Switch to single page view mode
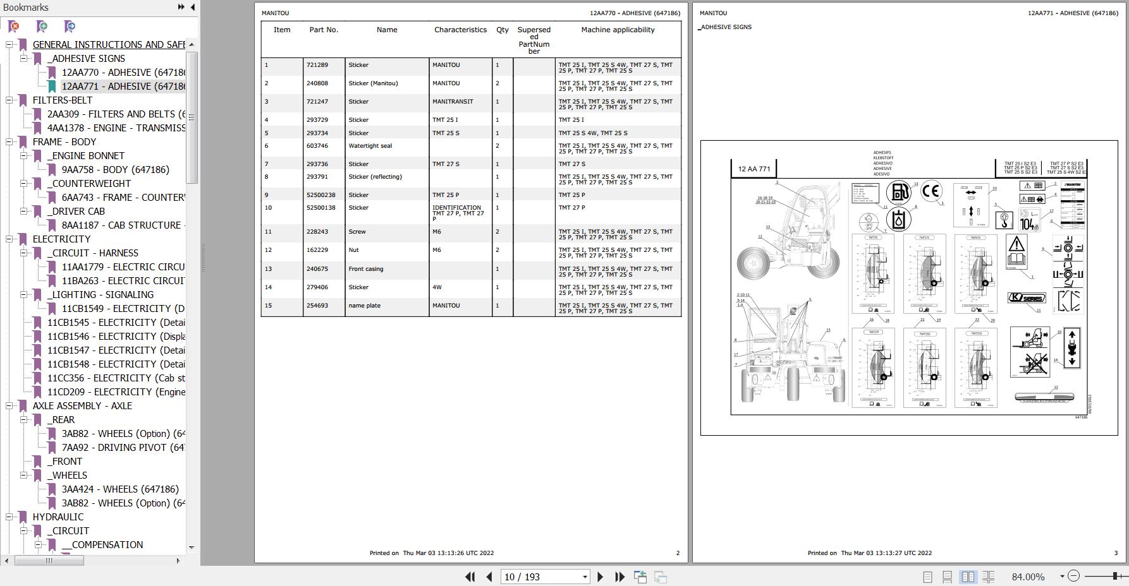This screenshot has height=586, width=1129. pos(929,576)
